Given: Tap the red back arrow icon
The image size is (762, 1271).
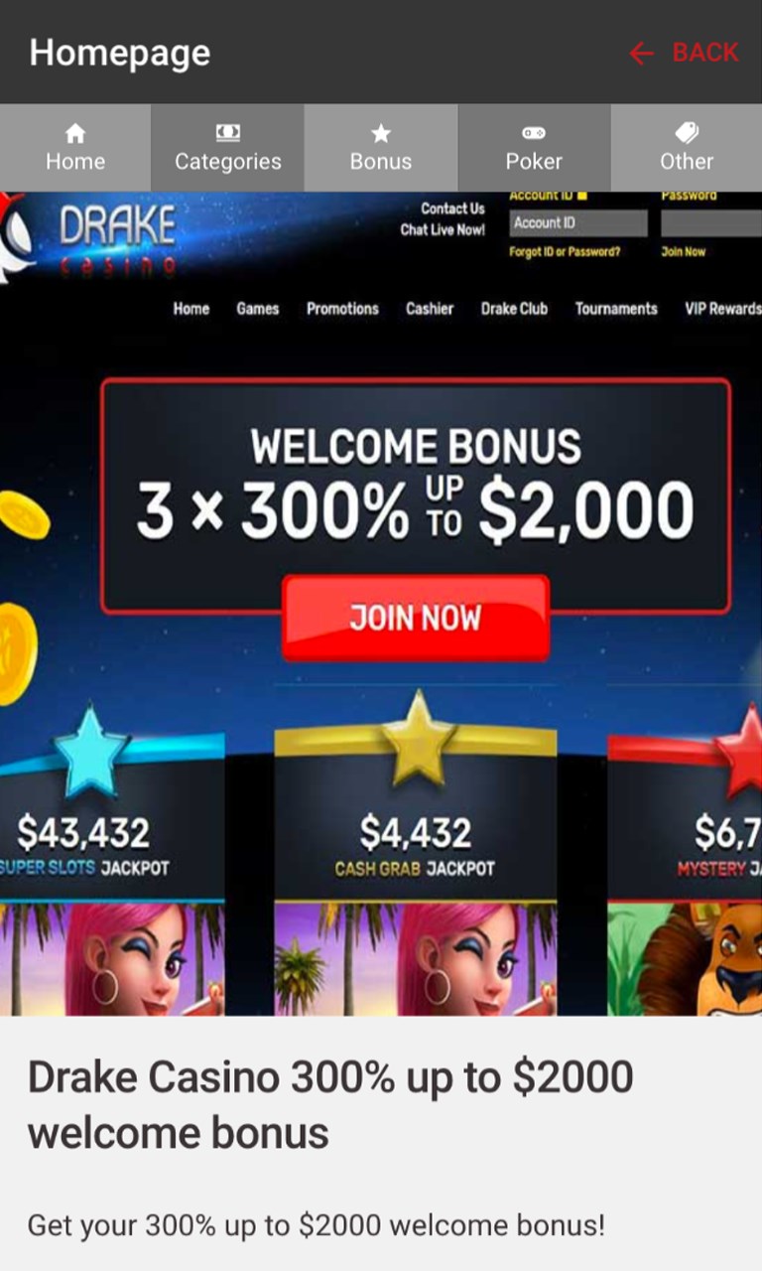Looking at the screenshot, I should coord(642,53).
